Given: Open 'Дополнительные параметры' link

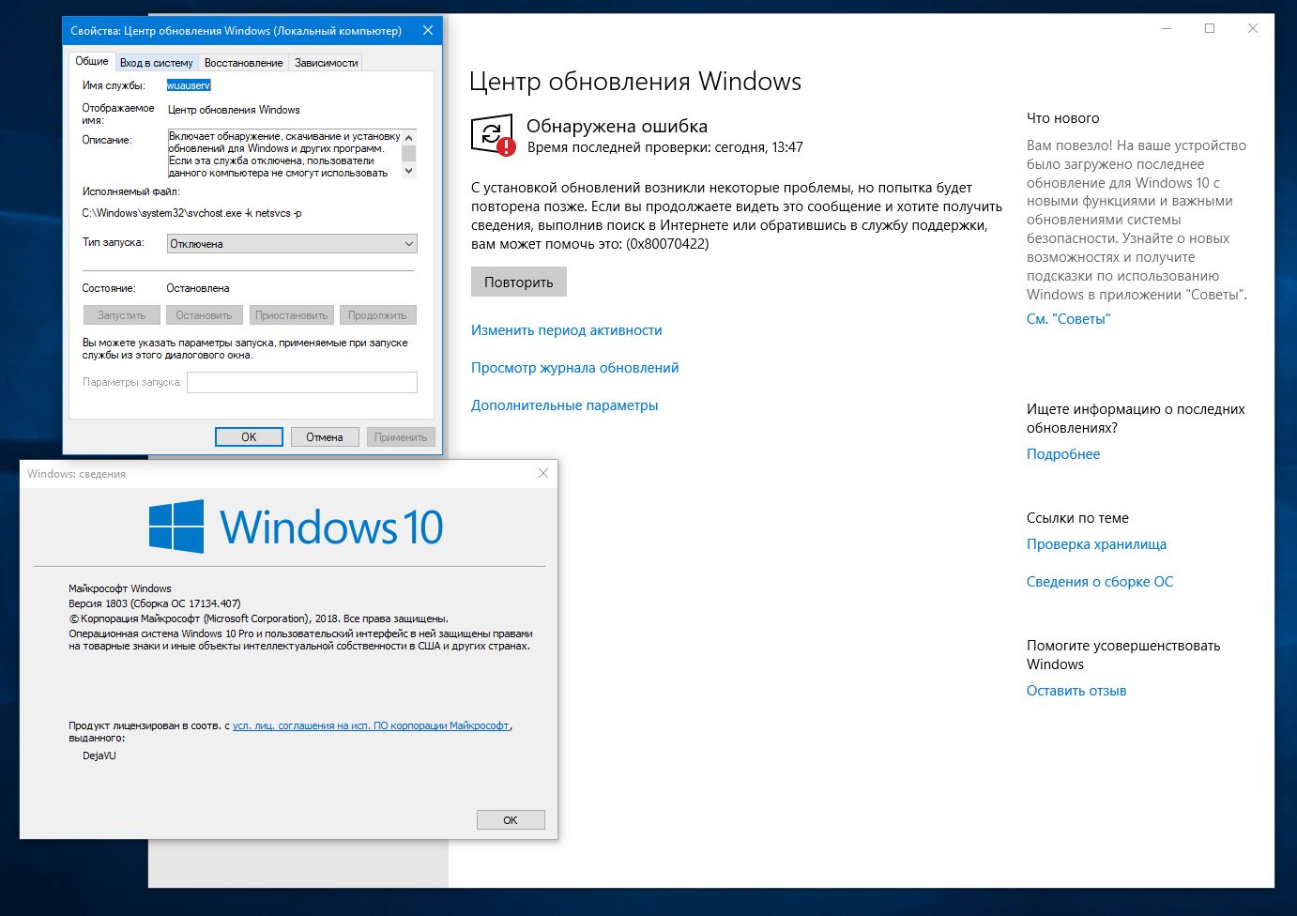Looking at the screenshot, I should point(564,405).
